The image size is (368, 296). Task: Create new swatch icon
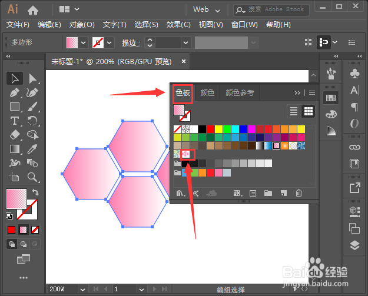pyautogui.click(x=284, y=193)
